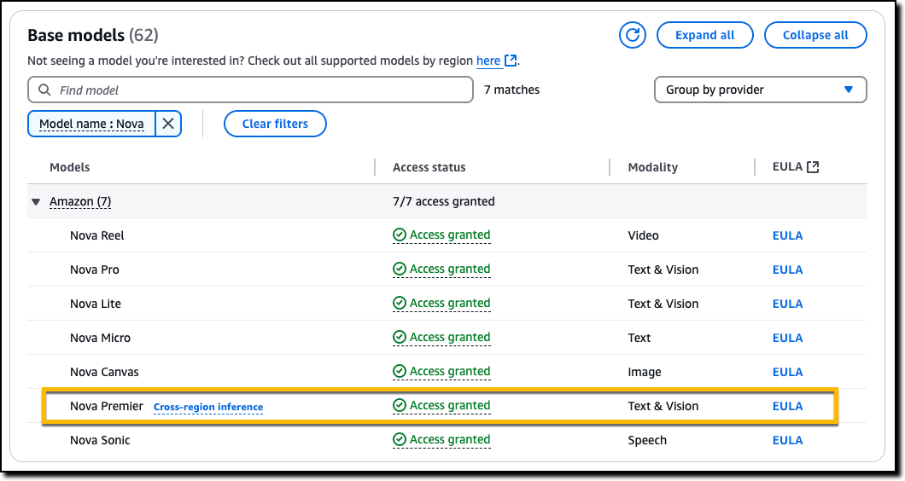The image size is (905, 481).
Task: Click Nova Reel access granted checkmark icon
Action: 399,235
